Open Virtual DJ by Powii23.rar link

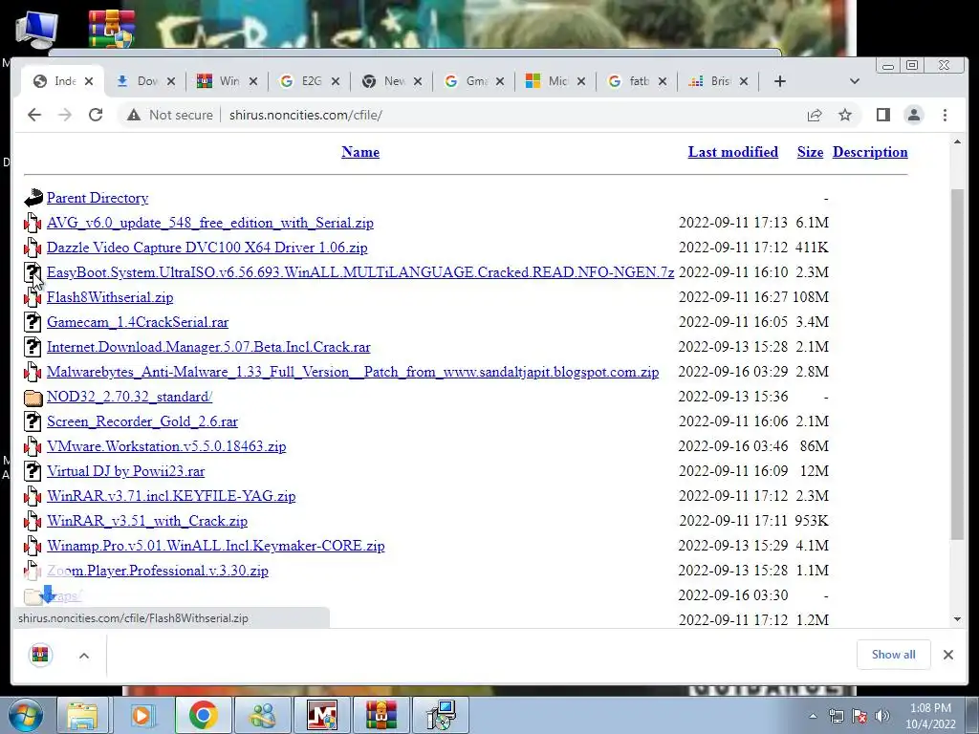point(125,471)
